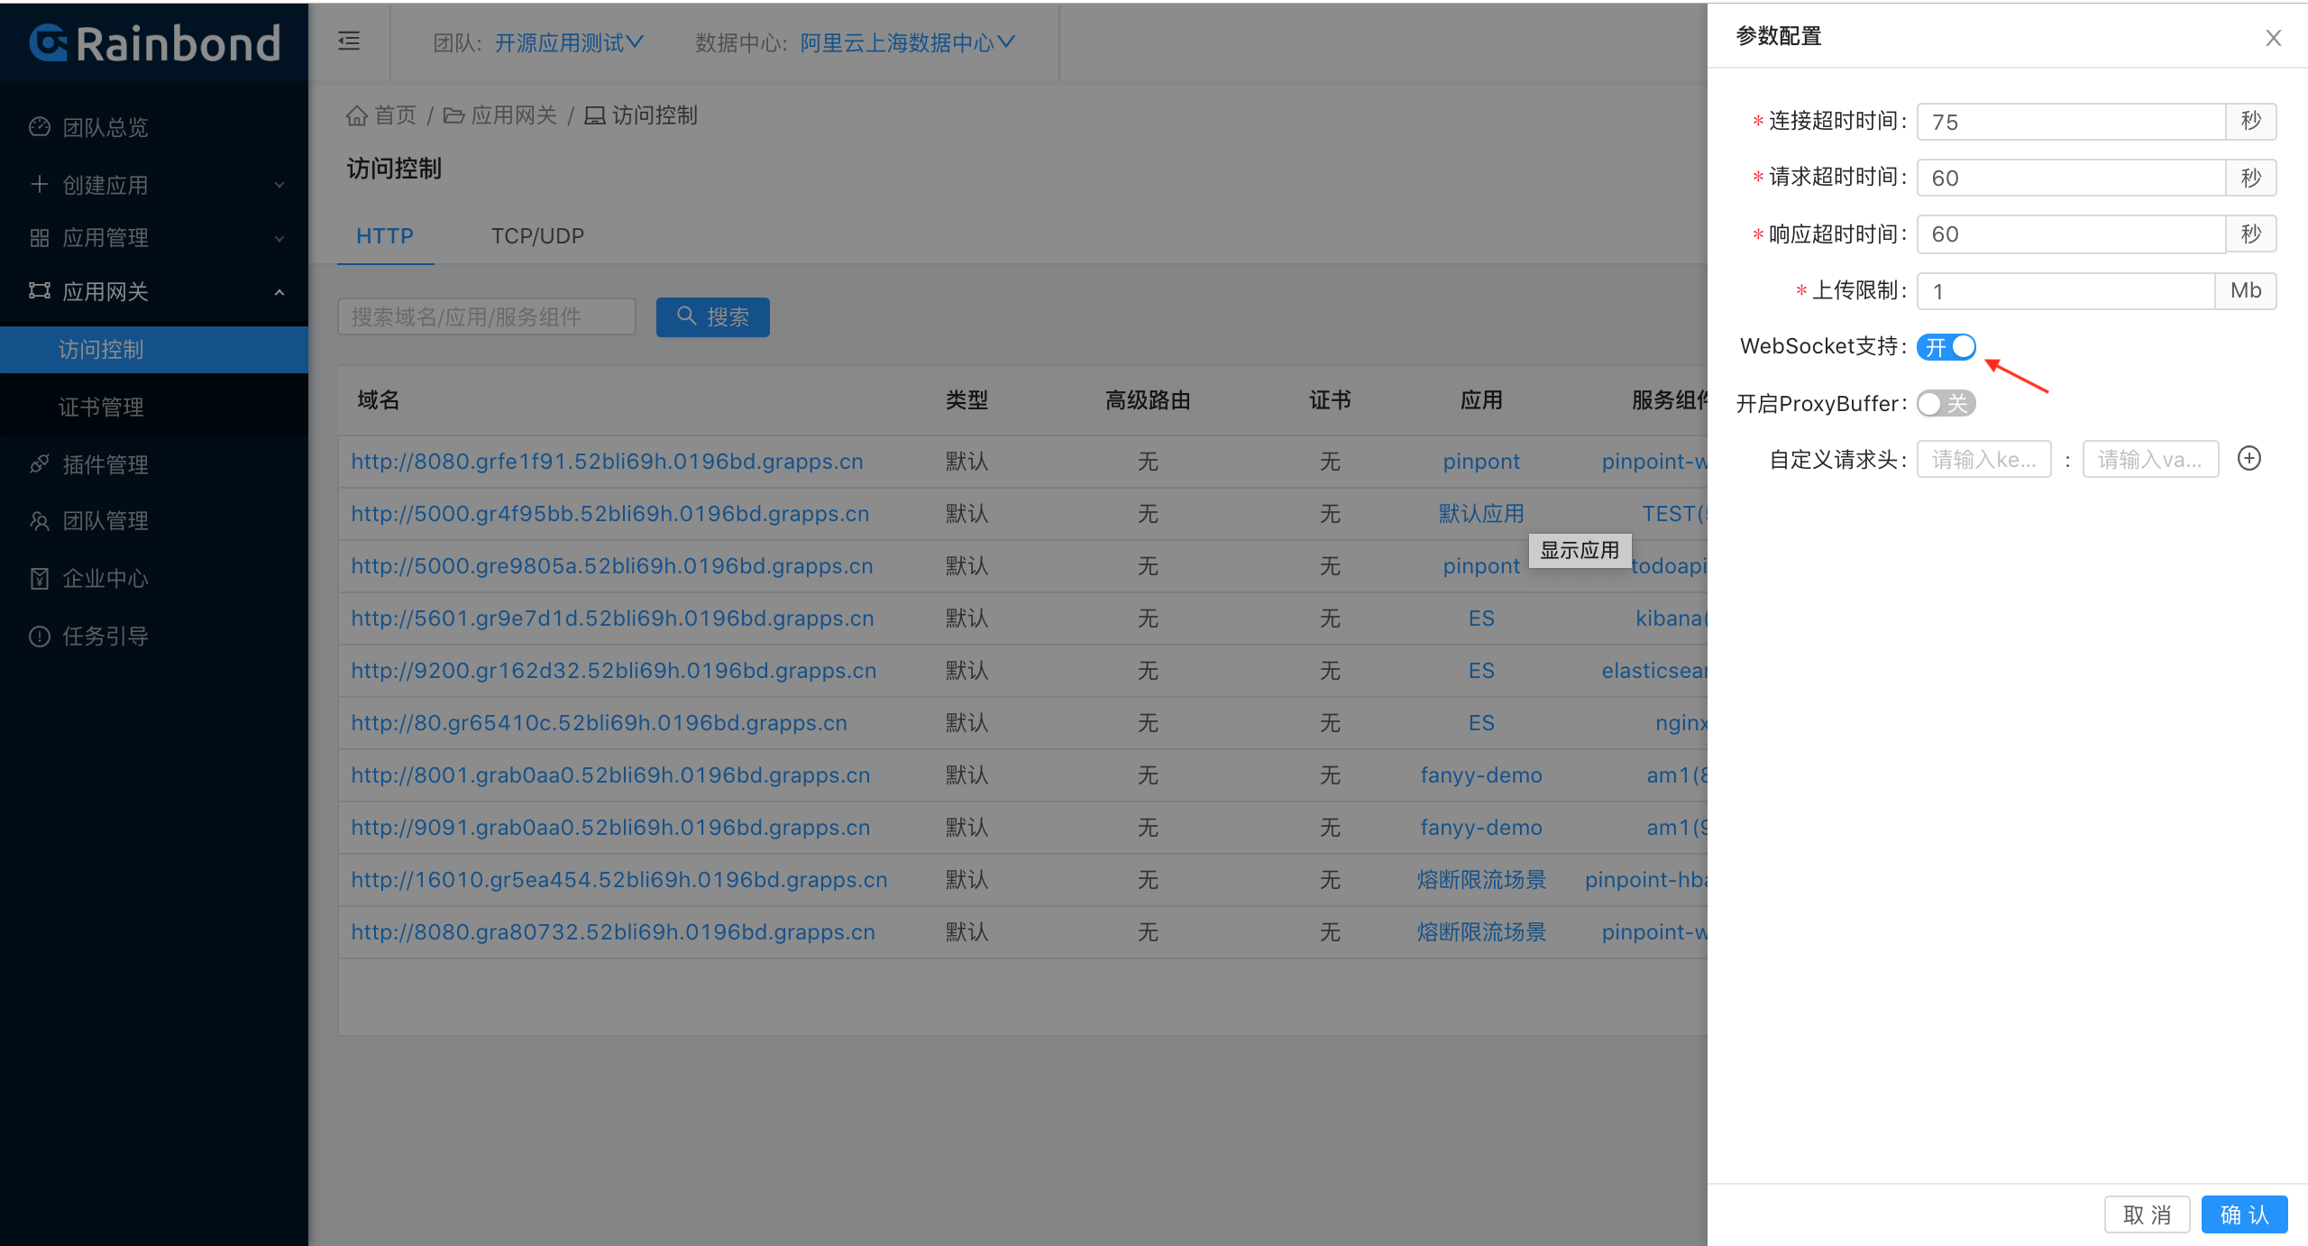The width and height of the screenshot is (2308, 1246).
Task: Click the info icon beside 任务引导
Action: [x=40, y=636]
